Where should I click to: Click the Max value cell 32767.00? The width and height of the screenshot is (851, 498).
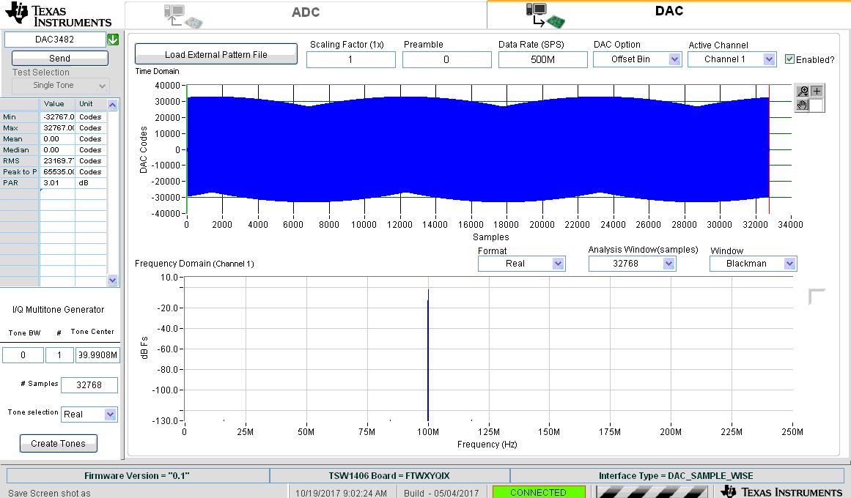[57, 128]
